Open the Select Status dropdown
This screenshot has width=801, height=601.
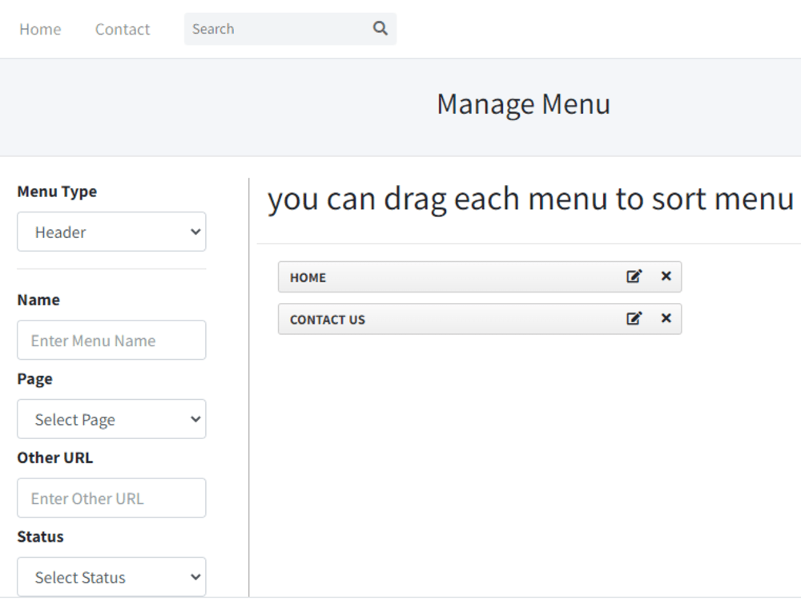point(111,577)
